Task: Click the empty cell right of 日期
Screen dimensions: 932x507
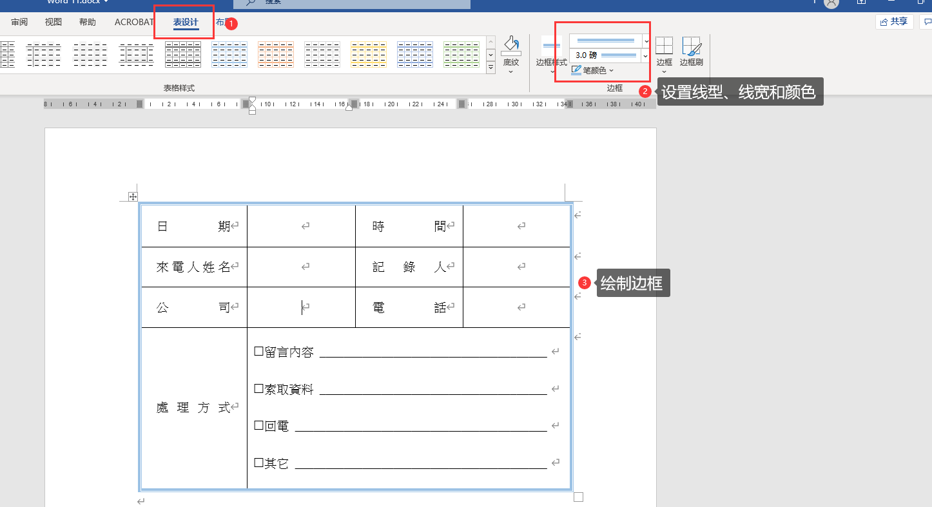Action: [x=301, y=226]
